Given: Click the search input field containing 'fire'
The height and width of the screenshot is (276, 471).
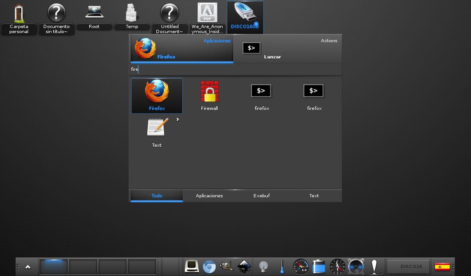Looking at the screenshot, I should [x=235, y=69].
